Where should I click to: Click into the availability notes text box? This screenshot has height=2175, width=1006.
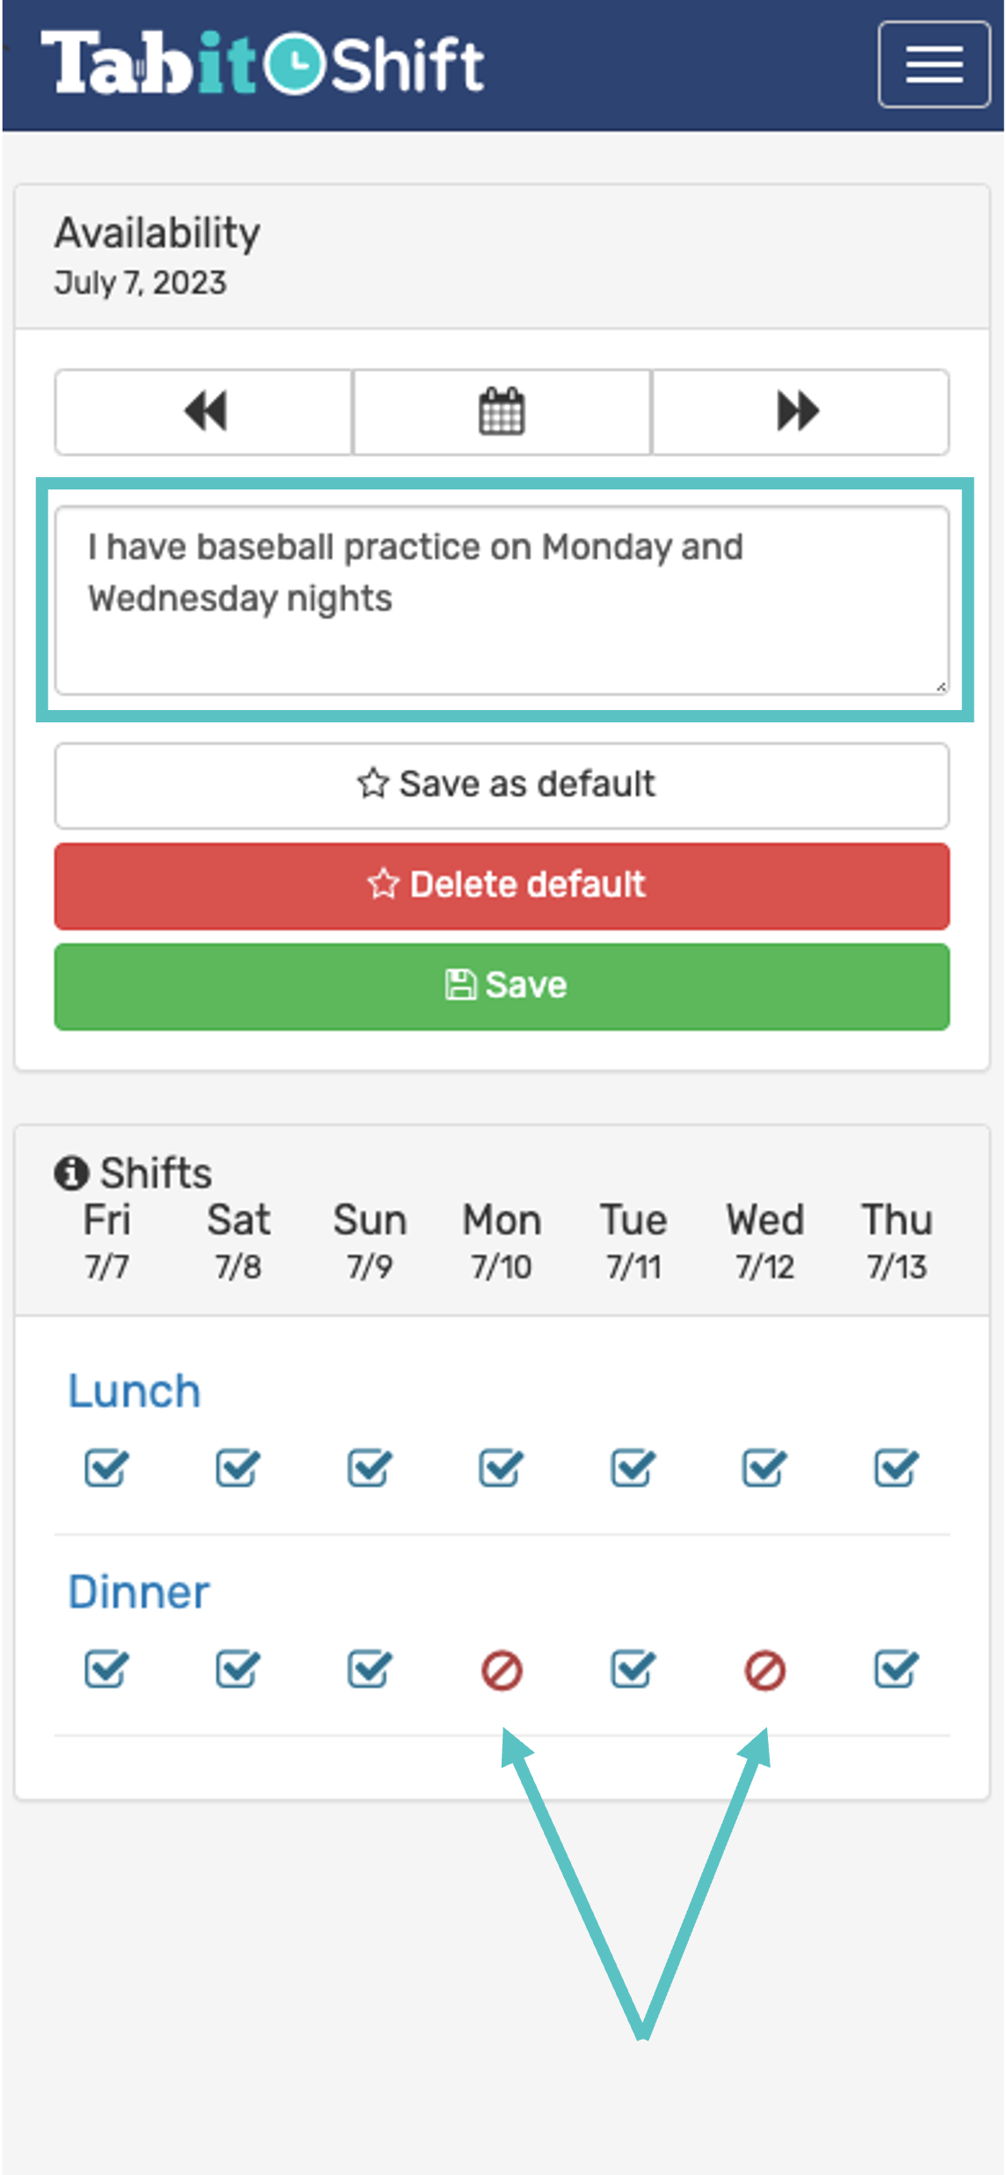[x=502, y=600]
